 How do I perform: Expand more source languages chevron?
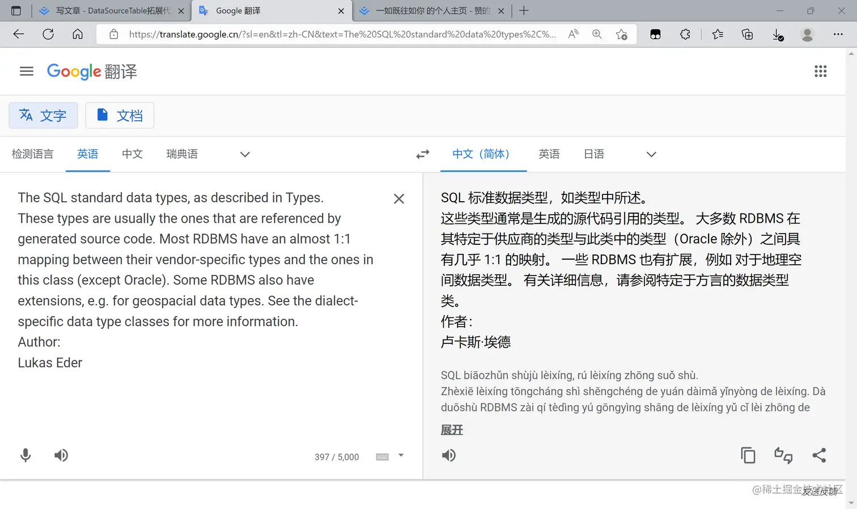point(245,154)
